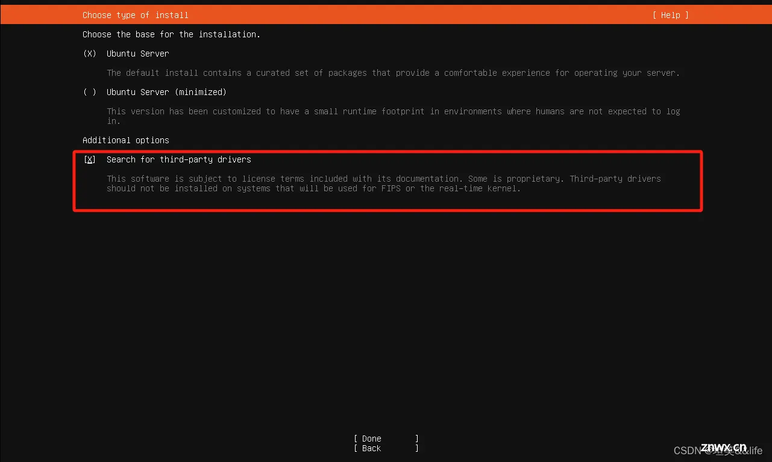The image size is (772, 462).
Task: Click 'Choose the base for the installation.' text
Action: (x=172, y=34)
